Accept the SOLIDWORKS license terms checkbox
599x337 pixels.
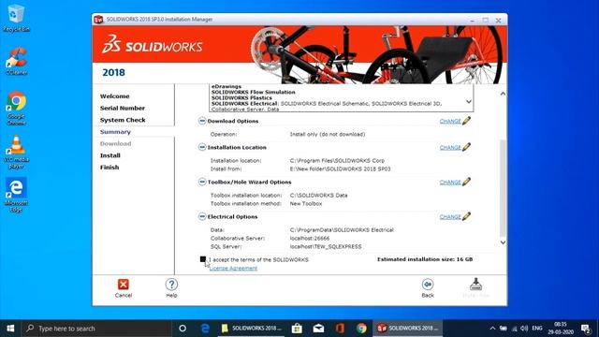(x=203, y=259)
